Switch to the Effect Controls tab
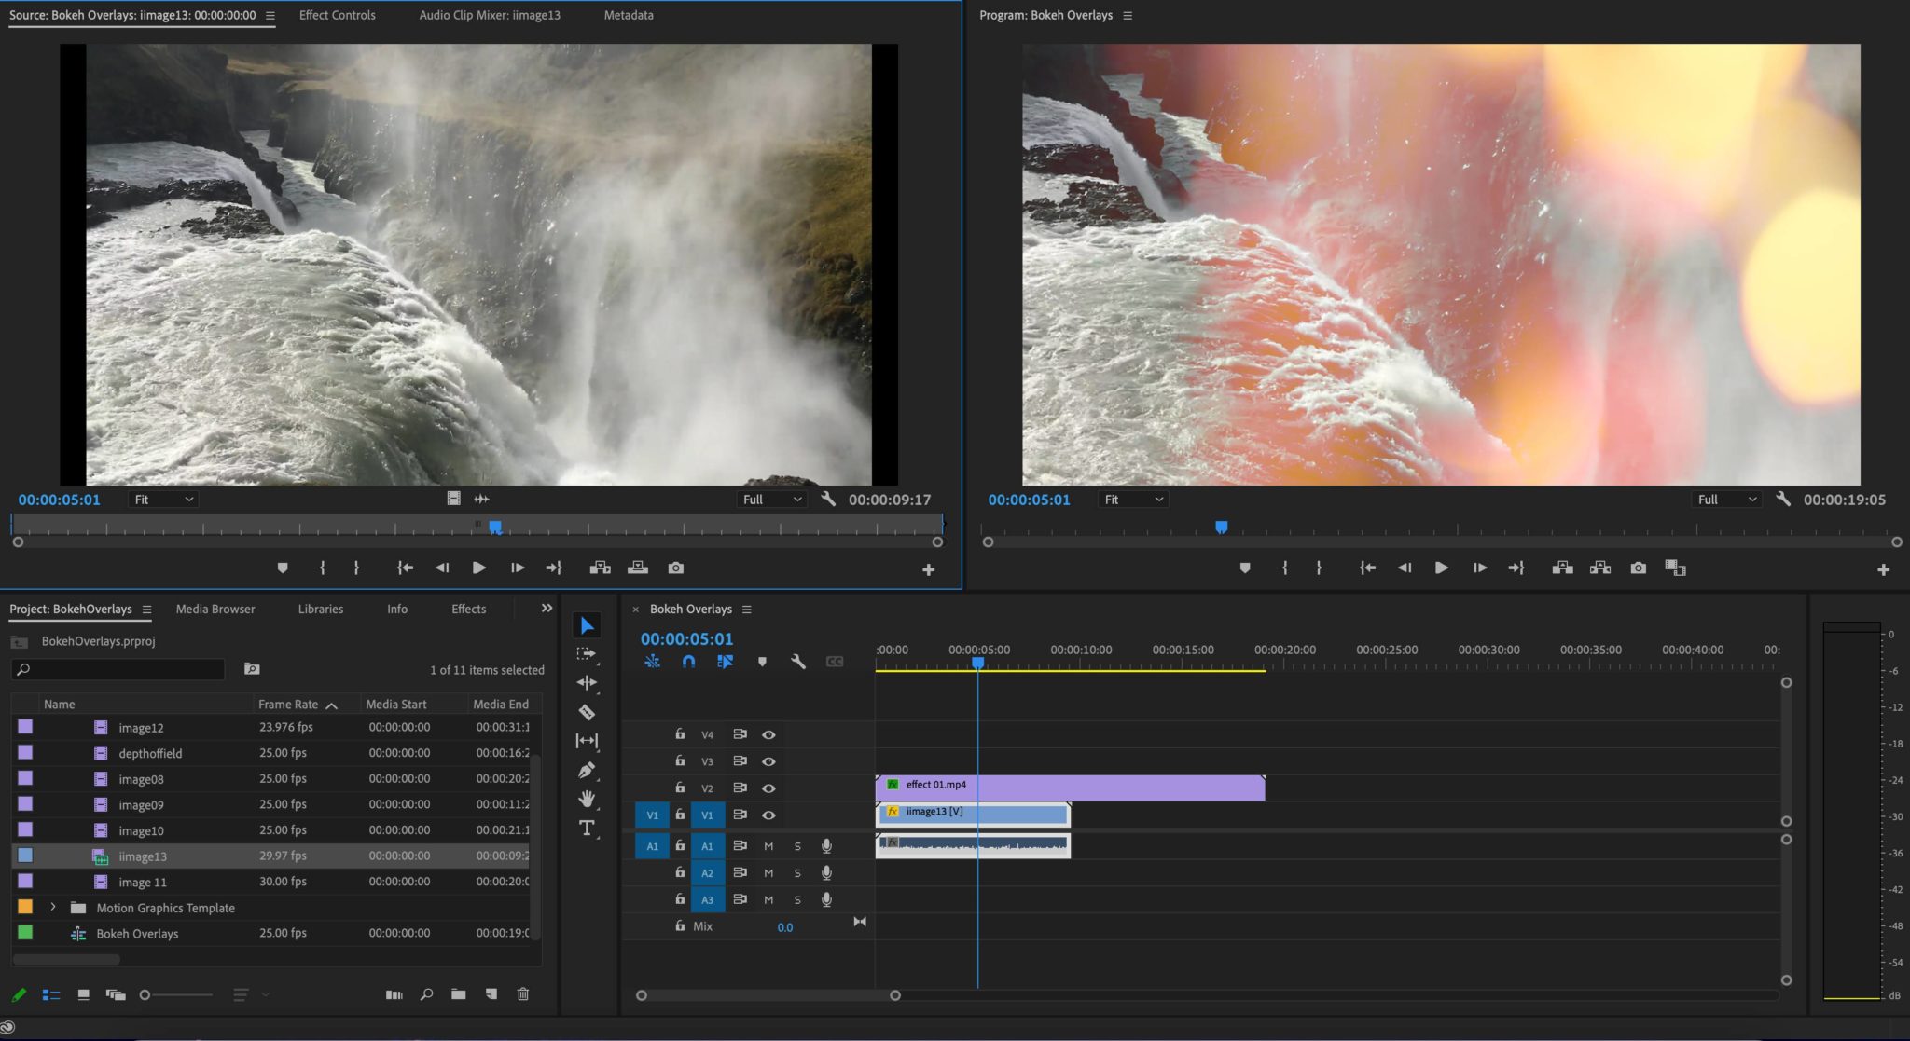 pos(337,15)
